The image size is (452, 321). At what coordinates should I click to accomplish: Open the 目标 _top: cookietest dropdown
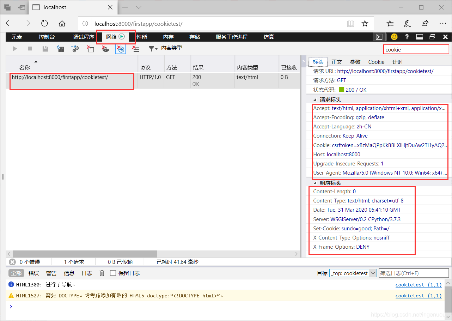(353, 273)
